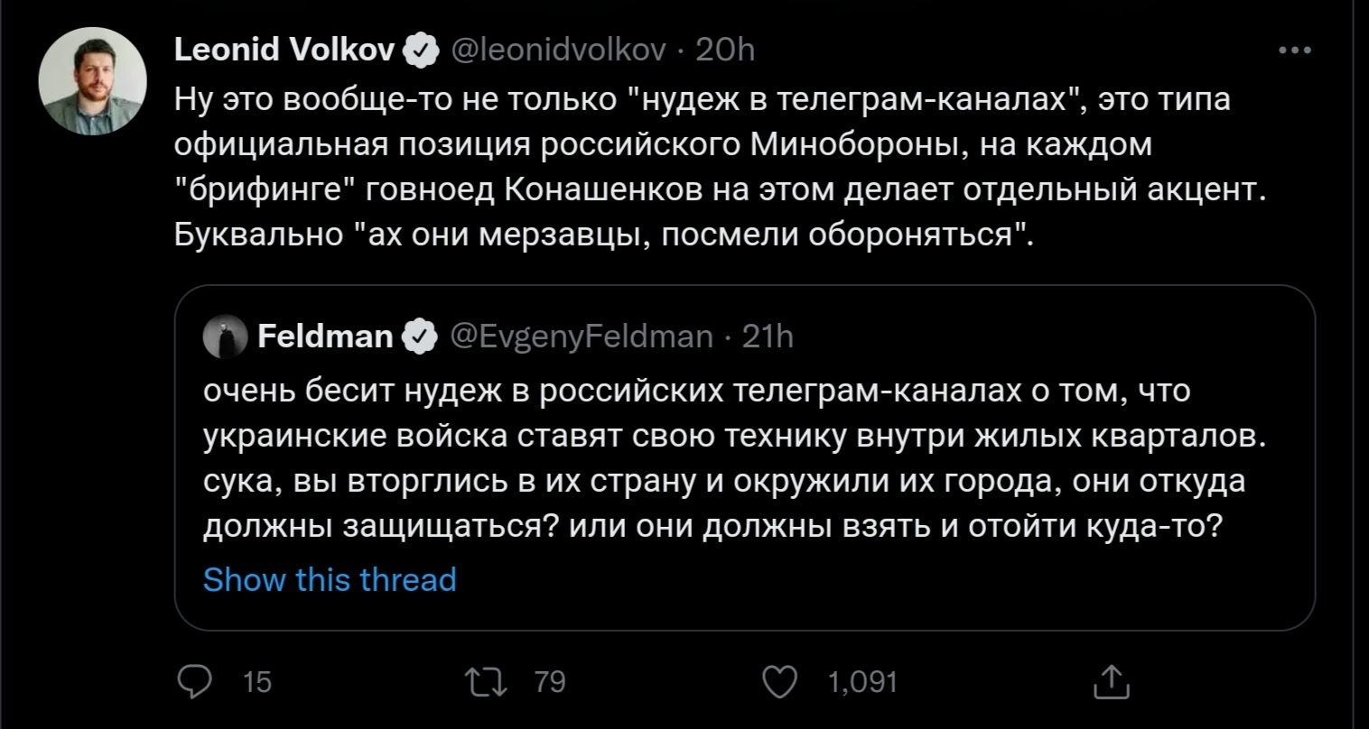The height and width of the screenshot is (729, 1369).
Task: Click the @leonidvolkov handle
Action: tap(557, 51)
